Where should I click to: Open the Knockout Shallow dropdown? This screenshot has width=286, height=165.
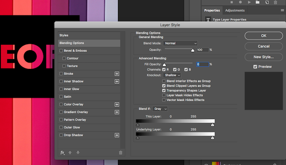[x=172, y=75]
